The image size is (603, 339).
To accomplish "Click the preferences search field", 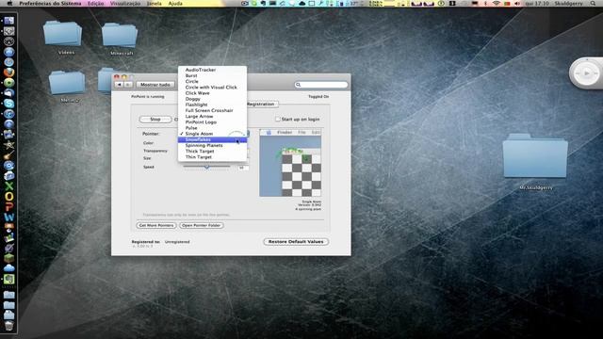I will [321, 85].
